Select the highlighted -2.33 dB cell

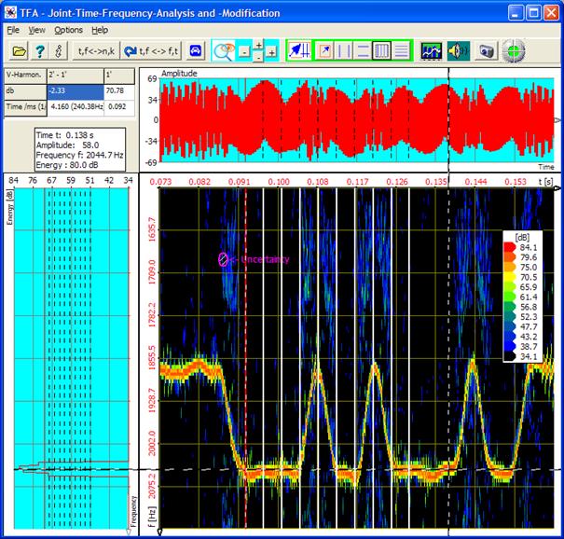[76, 91]
